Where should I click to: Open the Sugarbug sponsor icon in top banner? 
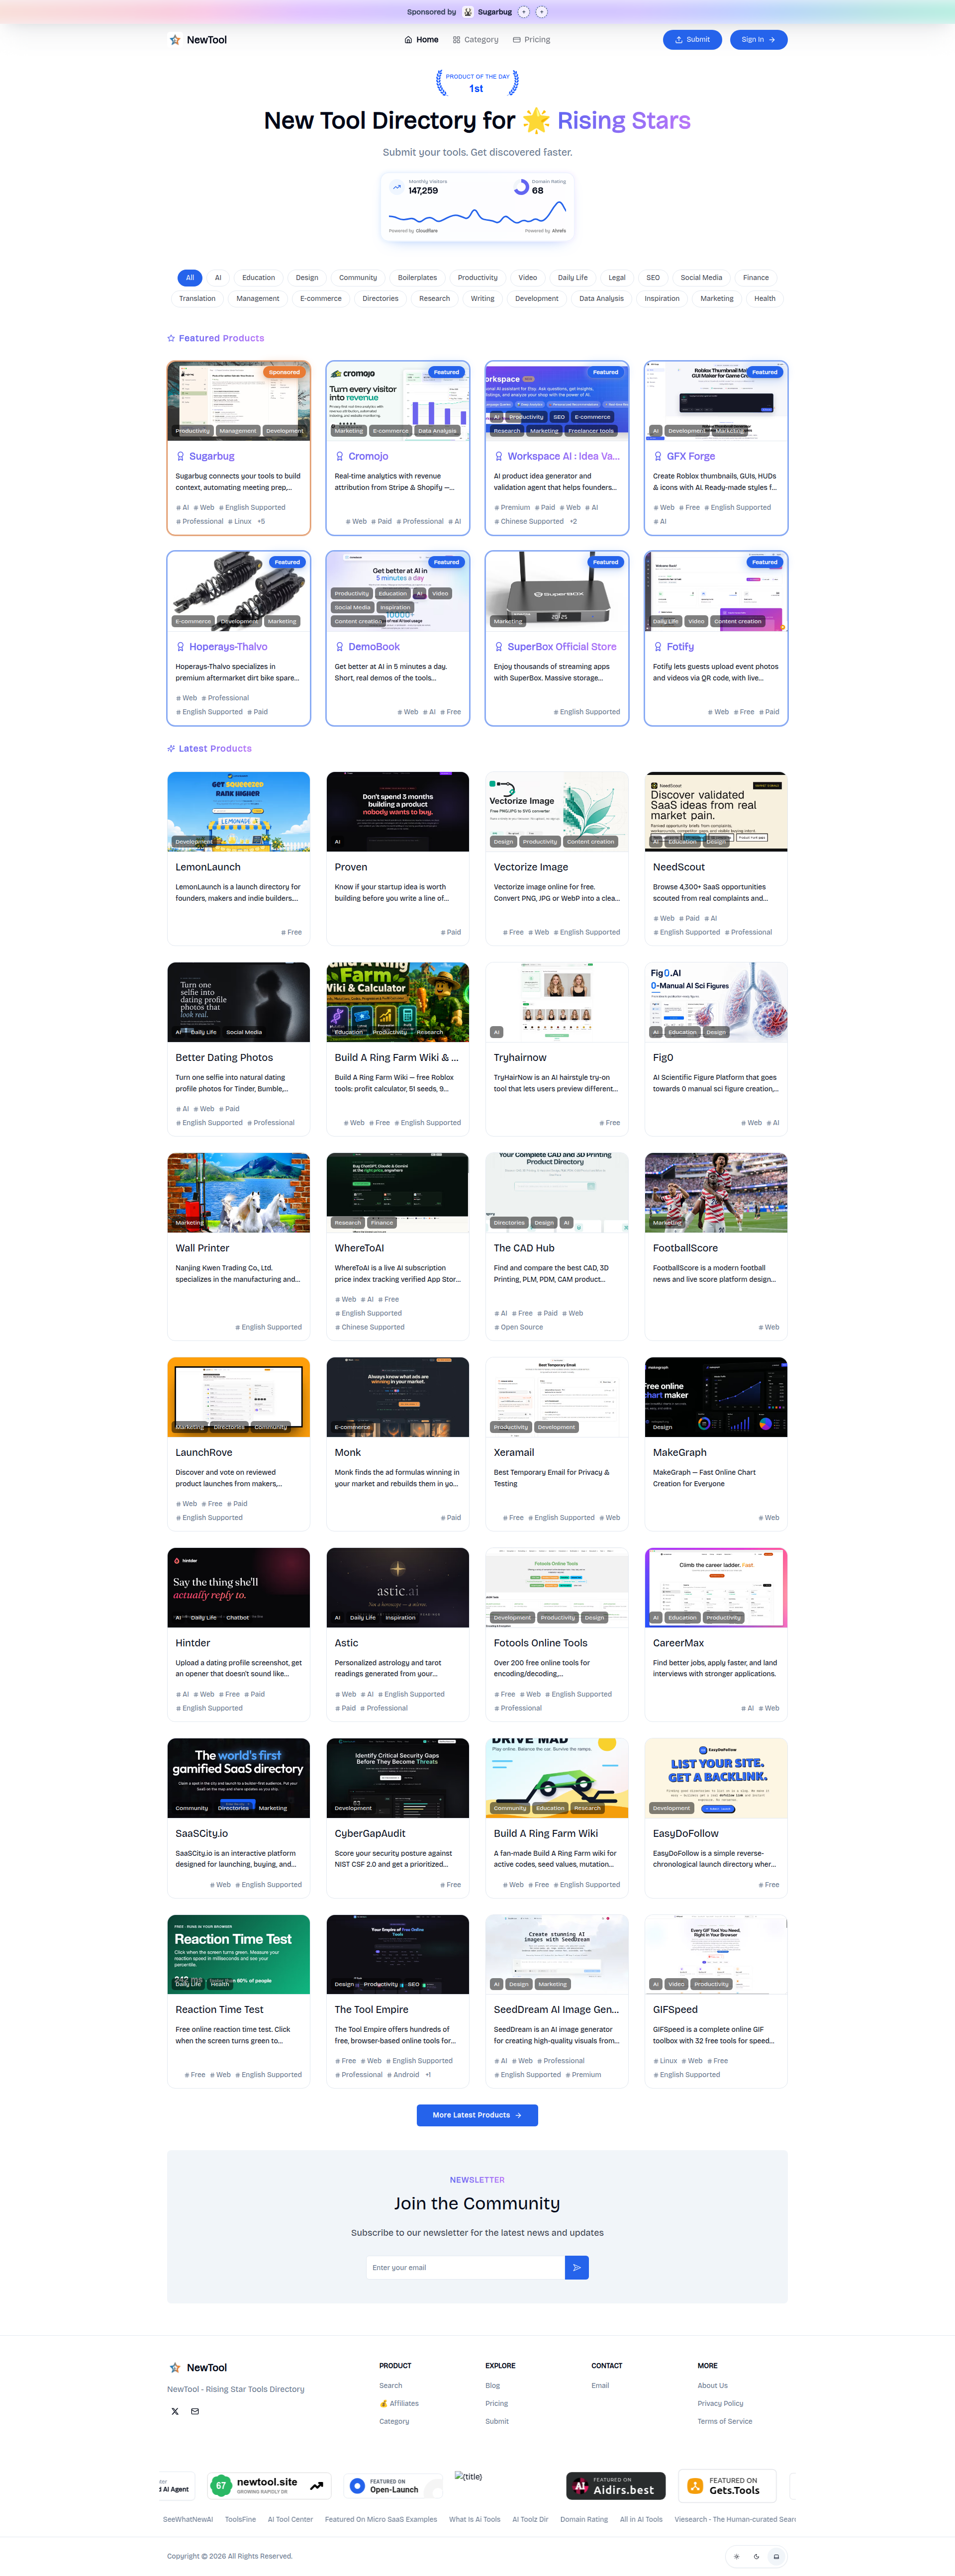(468, 12)
